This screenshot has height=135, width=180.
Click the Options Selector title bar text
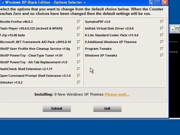pyautogui.click(x=44, y=3)
